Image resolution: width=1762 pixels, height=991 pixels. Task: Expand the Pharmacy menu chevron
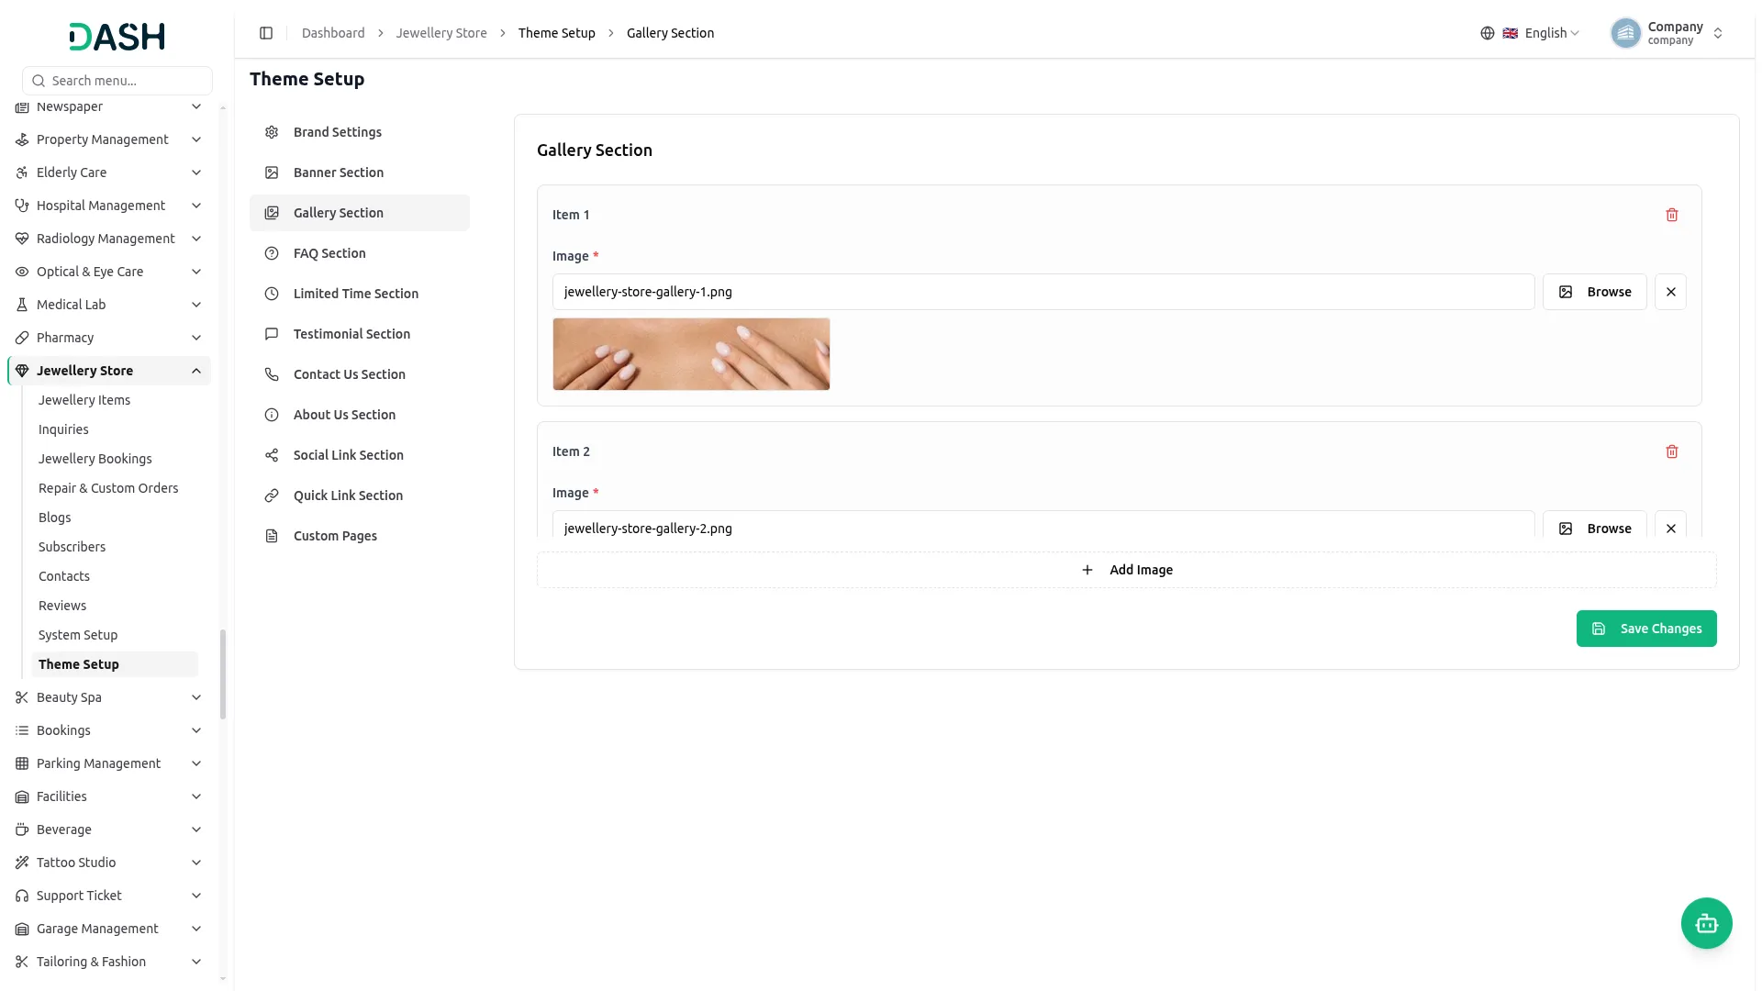tap(195, 338)
